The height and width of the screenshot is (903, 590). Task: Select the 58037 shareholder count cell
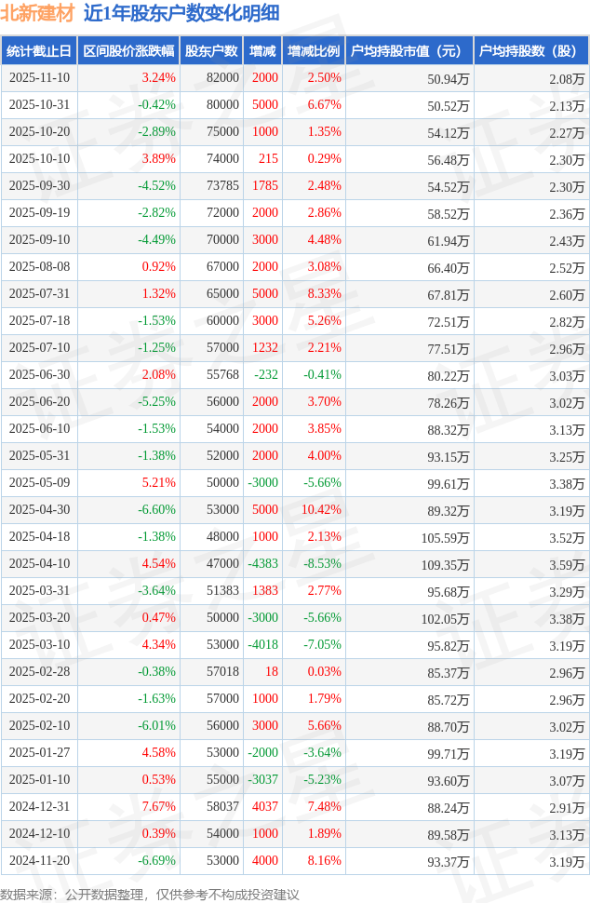221,807
